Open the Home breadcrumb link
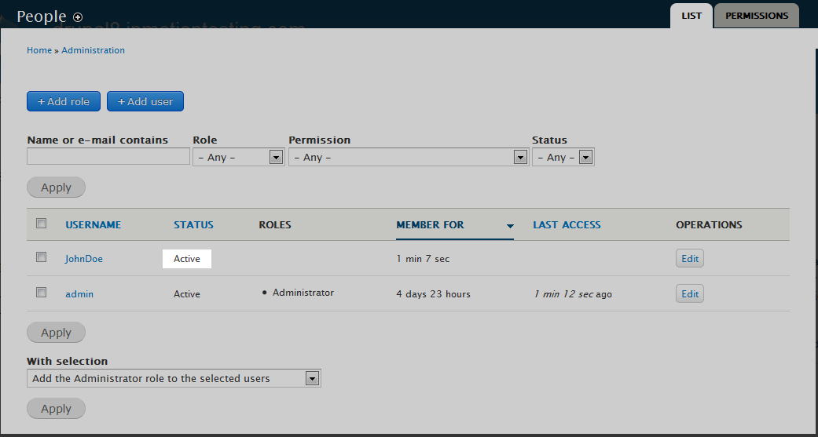818x437 pixels. point(39,50)
